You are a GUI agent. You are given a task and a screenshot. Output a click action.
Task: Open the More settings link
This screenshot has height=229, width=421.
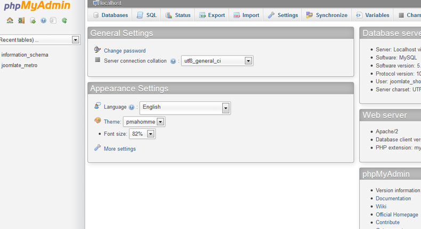[x=119, y=149]
